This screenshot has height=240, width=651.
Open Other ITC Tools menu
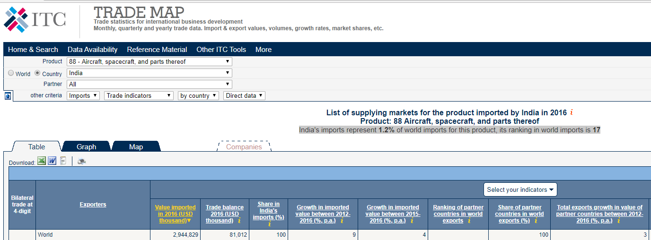[221, 50]
